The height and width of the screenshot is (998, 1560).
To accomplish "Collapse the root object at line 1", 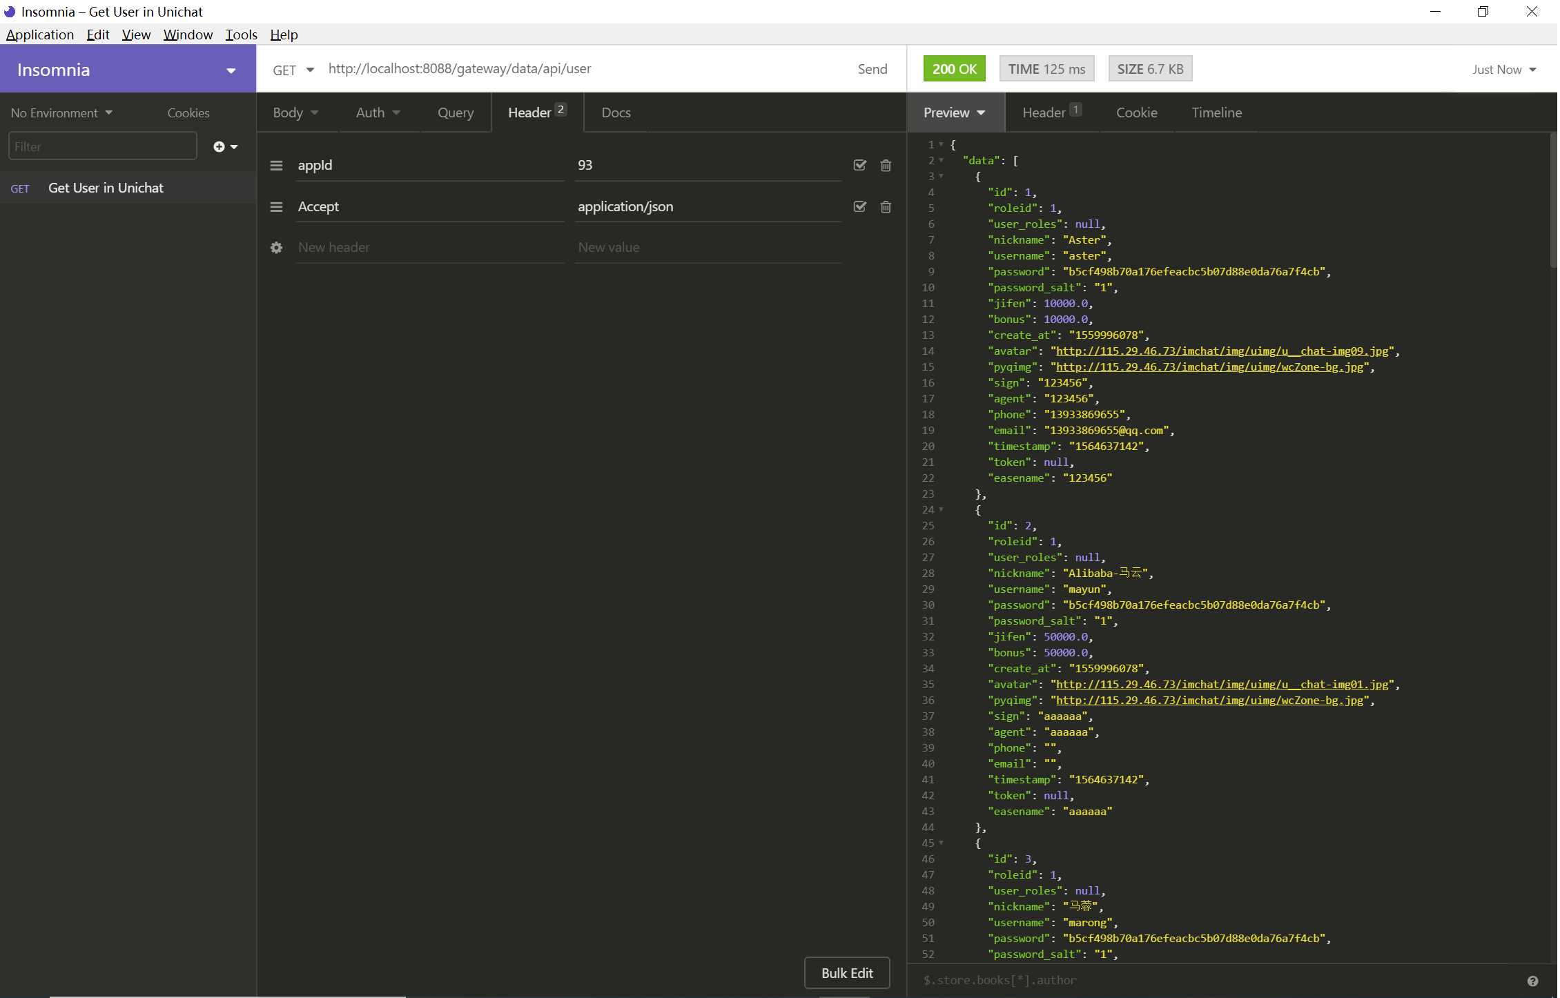I will tap(941, 144).
